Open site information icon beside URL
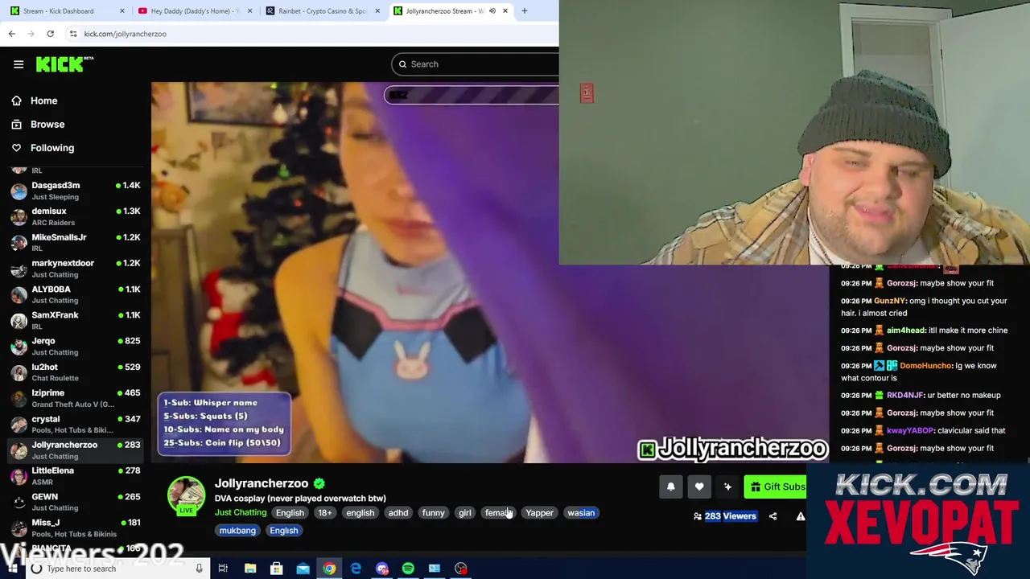Image resolution: width=1030 pixels, height=579 pixels. click(73, 34)
